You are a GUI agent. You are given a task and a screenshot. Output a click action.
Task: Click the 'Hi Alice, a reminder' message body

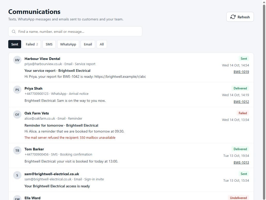coord(74,131)
